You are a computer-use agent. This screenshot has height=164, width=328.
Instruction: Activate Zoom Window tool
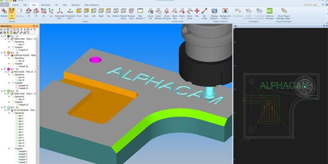pyautogui.click(x=158, y=14)
